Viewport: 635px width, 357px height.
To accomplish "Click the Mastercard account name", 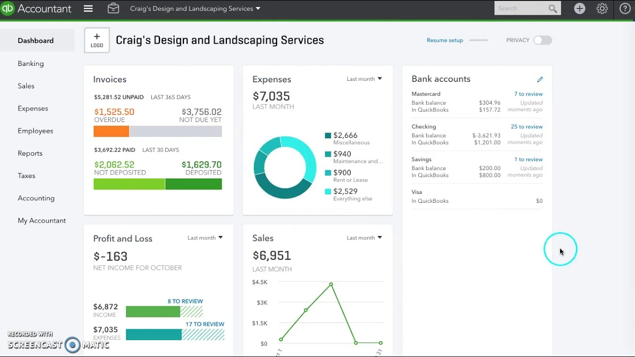I will pos(426,94).
